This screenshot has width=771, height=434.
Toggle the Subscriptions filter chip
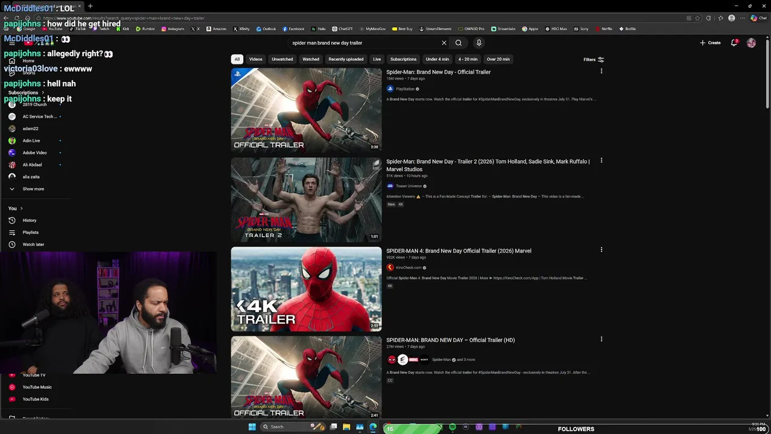click(x=404, y=59)
